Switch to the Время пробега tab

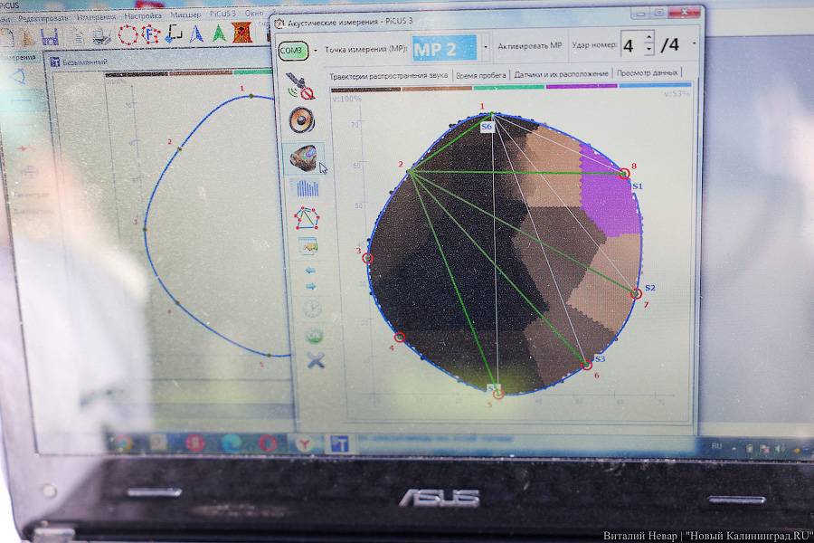click(x=481, y=74)
